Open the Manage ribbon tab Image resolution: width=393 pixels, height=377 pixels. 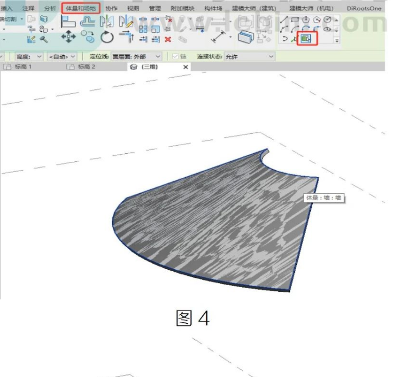click(x=155, y=9)
